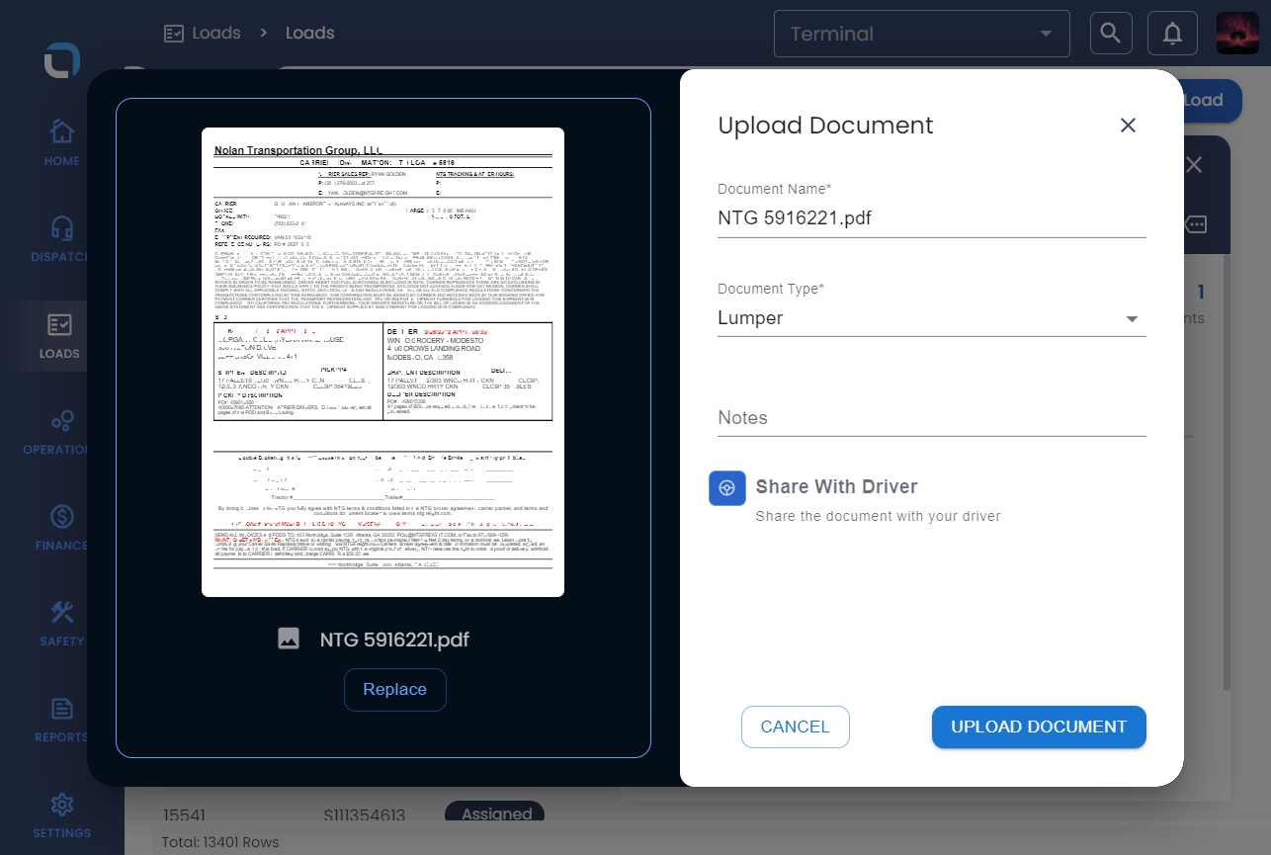Open the Safety section
This screenshot has height=855, width=1271.
coord(61,624)
